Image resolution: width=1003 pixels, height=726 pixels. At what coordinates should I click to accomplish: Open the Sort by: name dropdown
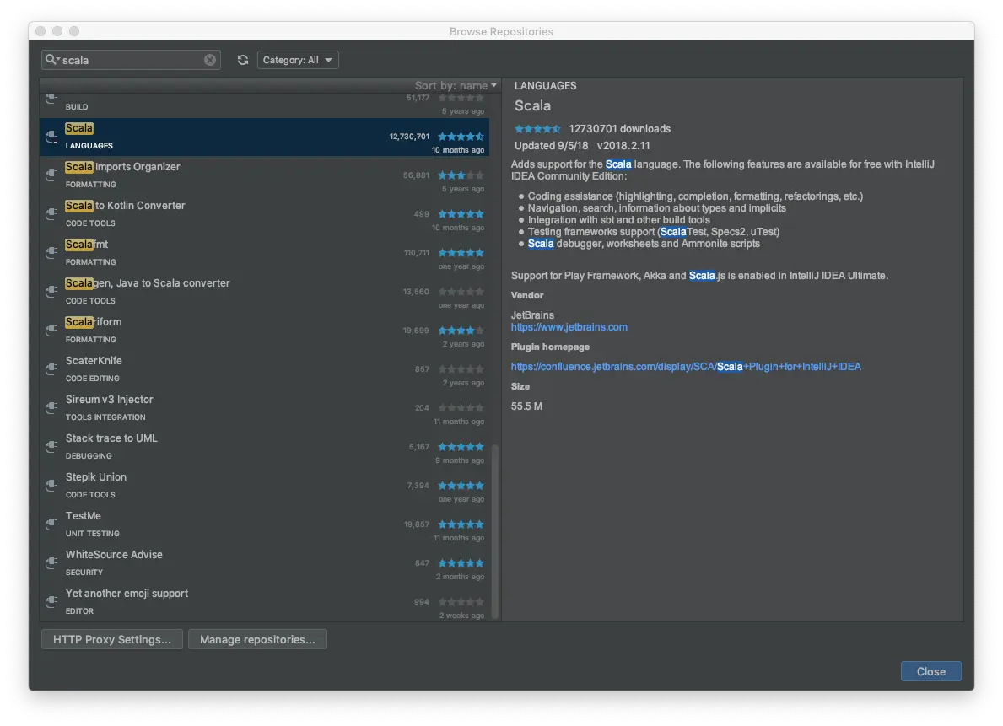456,85
